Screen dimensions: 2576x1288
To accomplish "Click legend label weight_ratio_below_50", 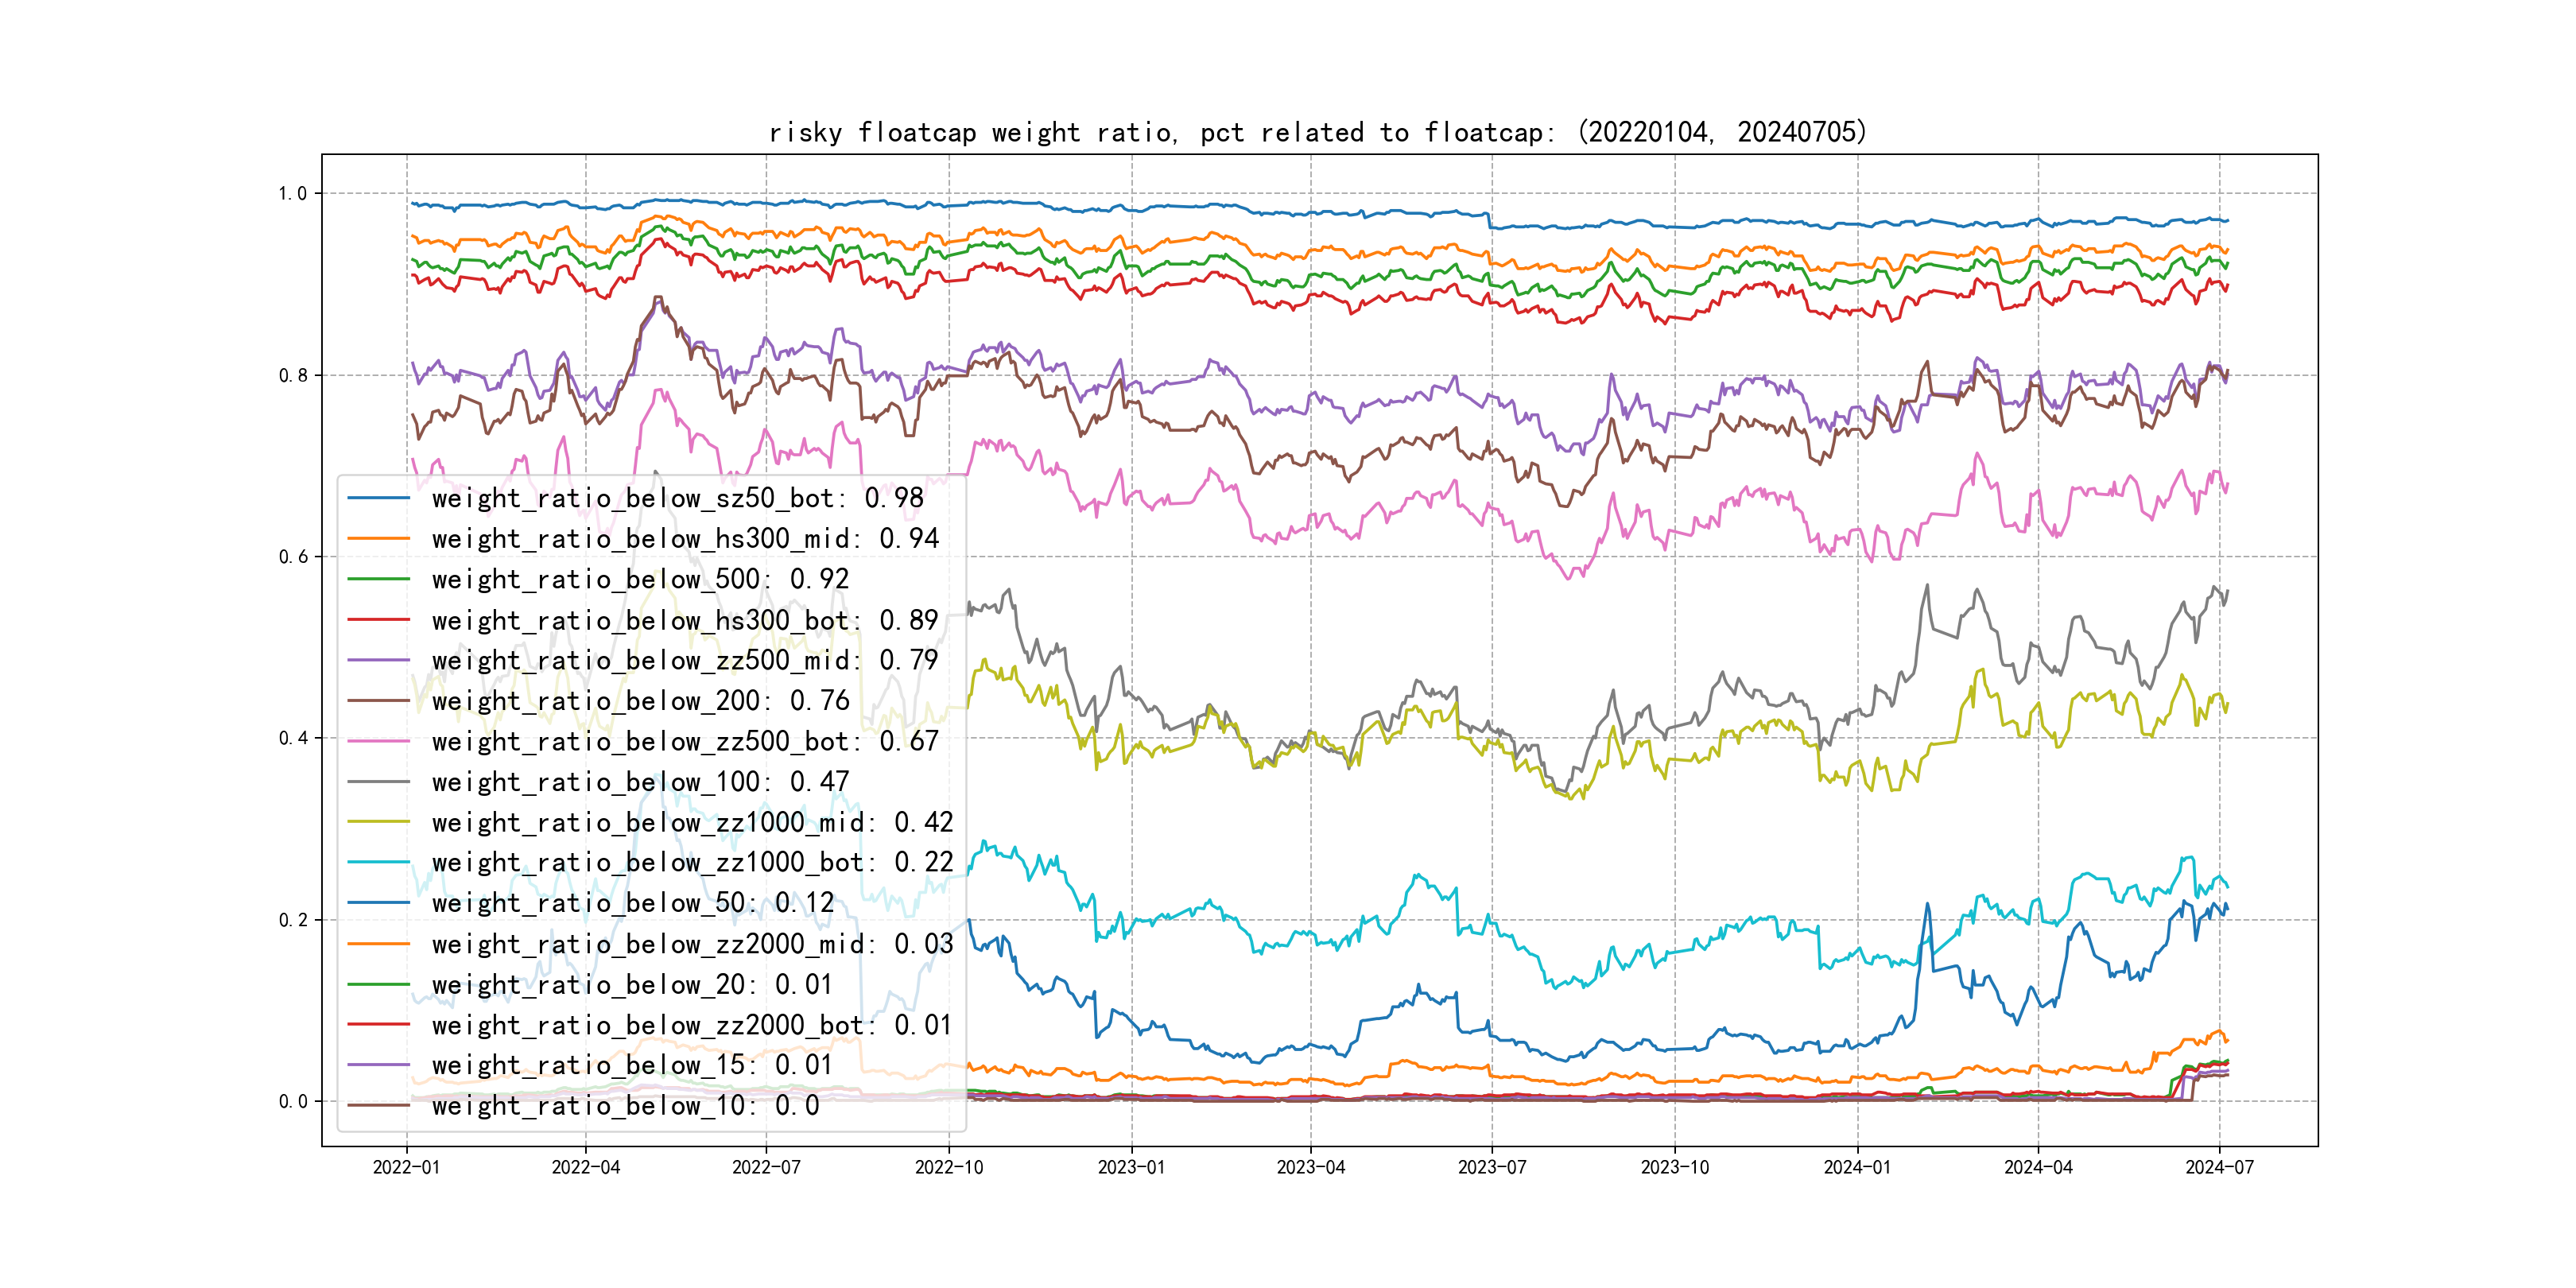I will 632,903.
